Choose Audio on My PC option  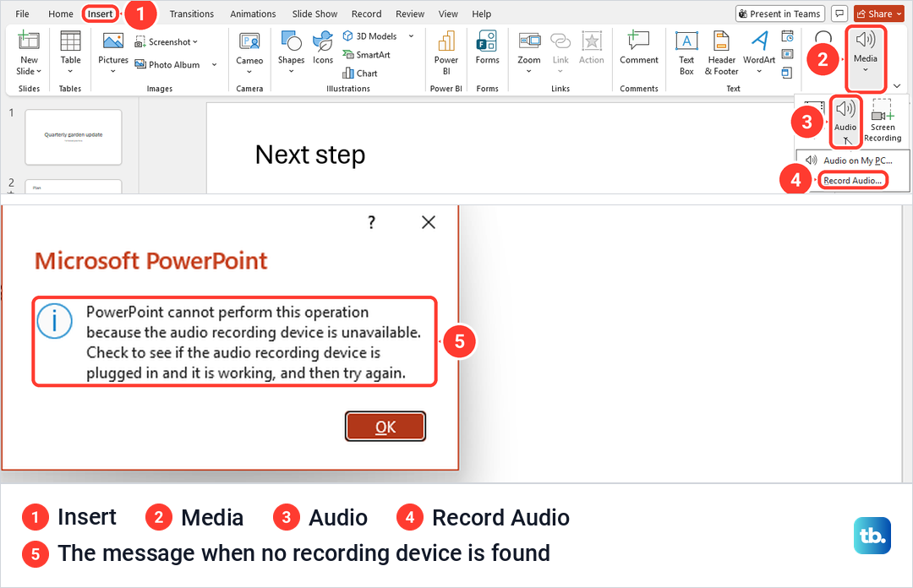[851, 161]
